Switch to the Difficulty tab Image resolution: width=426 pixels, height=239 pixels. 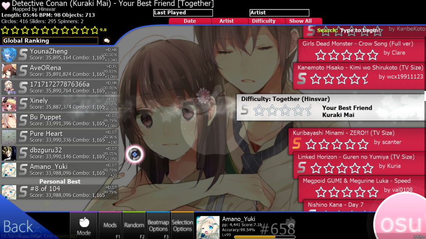[263, 21]
